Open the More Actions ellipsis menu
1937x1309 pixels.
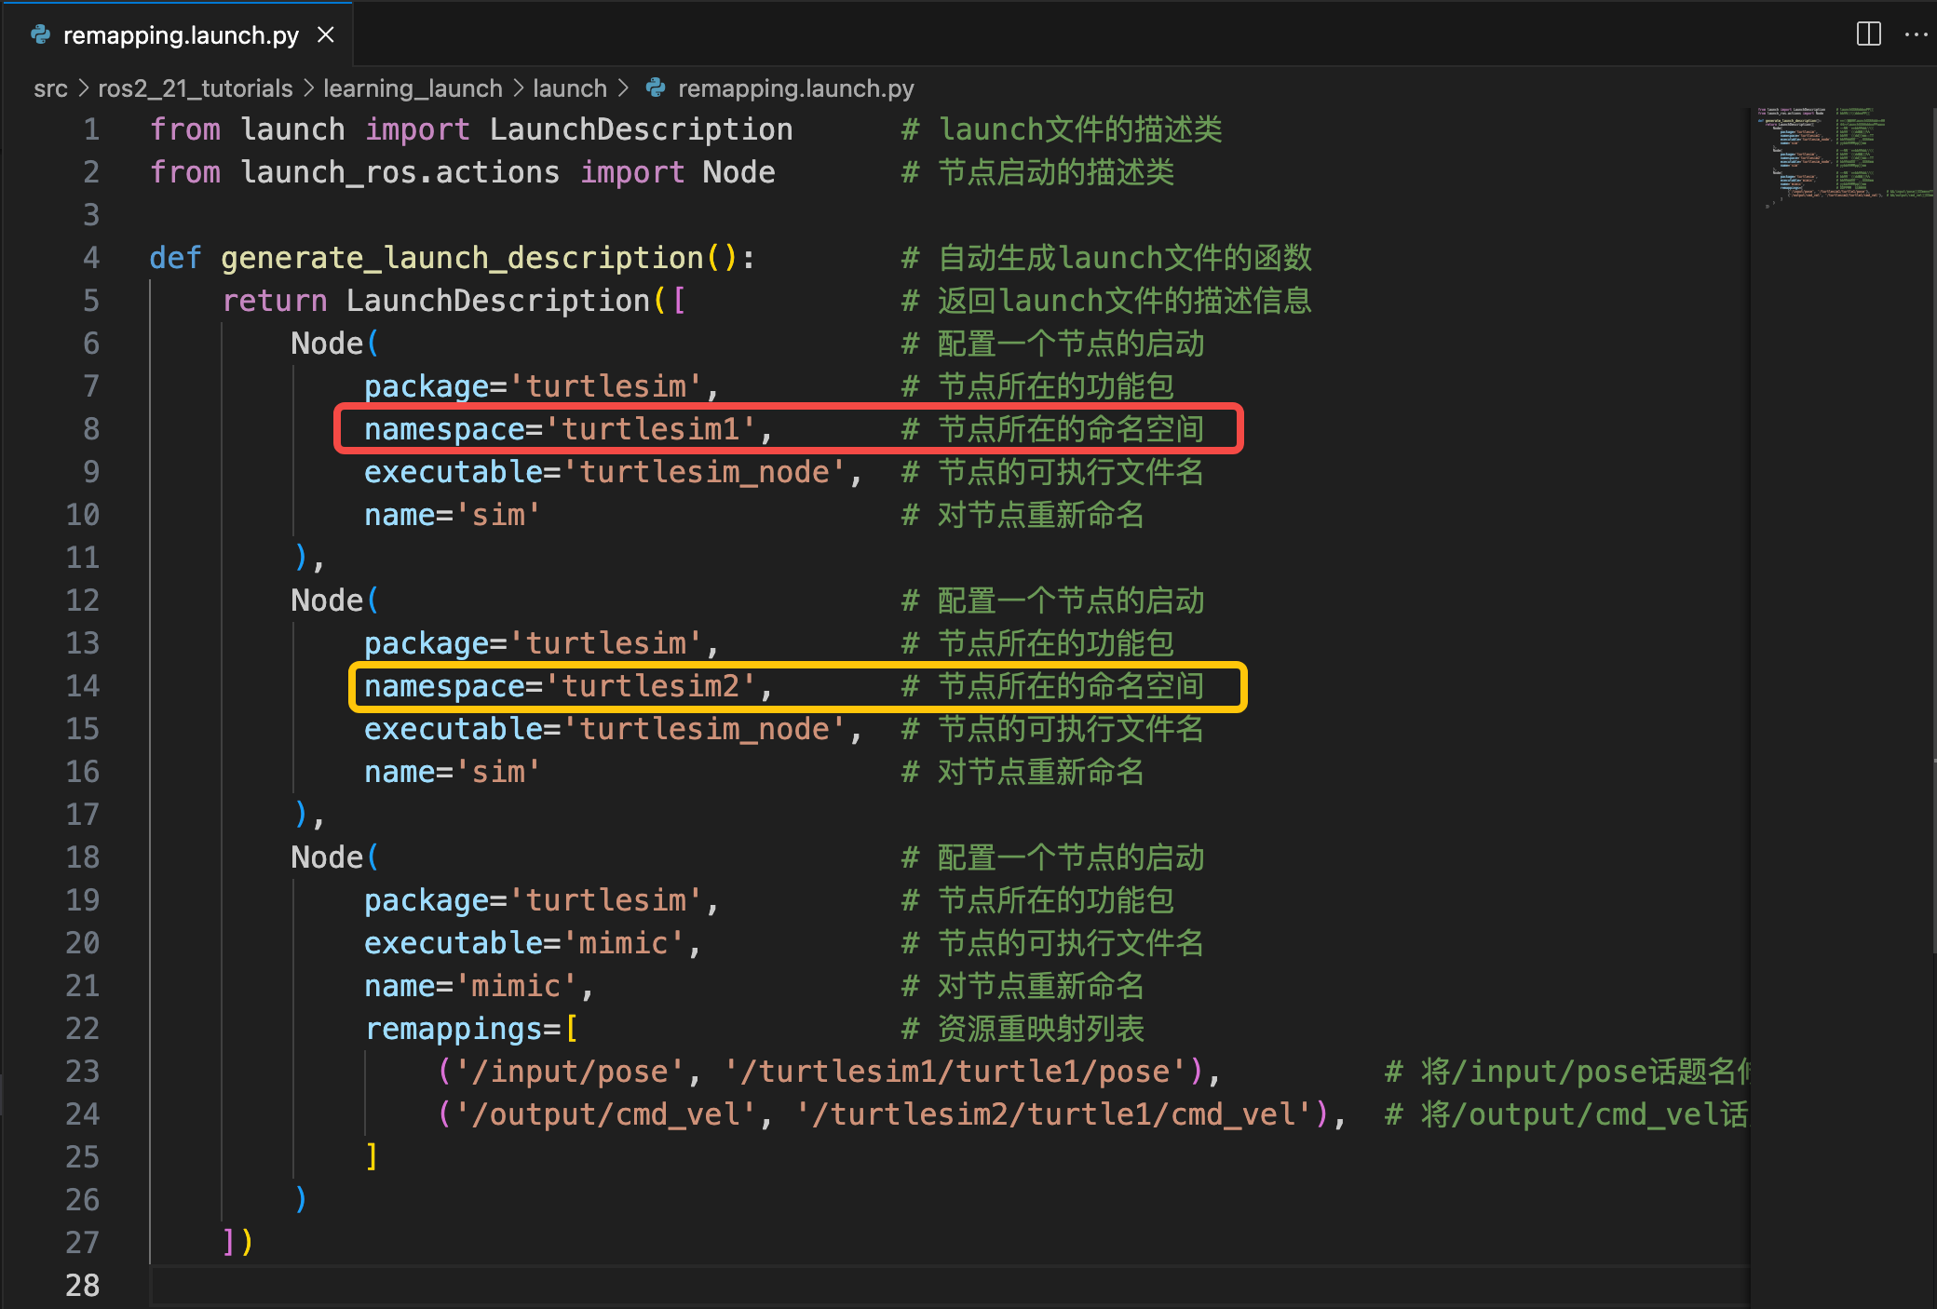(1917, 34)
